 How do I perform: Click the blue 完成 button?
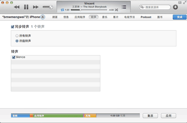(x=179, y=17)
